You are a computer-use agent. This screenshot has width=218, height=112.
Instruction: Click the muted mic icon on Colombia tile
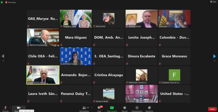pyautogui.click(x=160, y=45)
